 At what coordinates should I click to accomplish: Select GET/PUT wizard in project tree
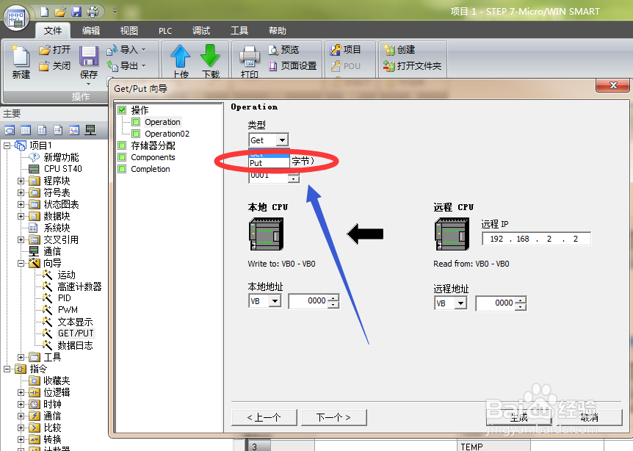click(x=76, y=333)
